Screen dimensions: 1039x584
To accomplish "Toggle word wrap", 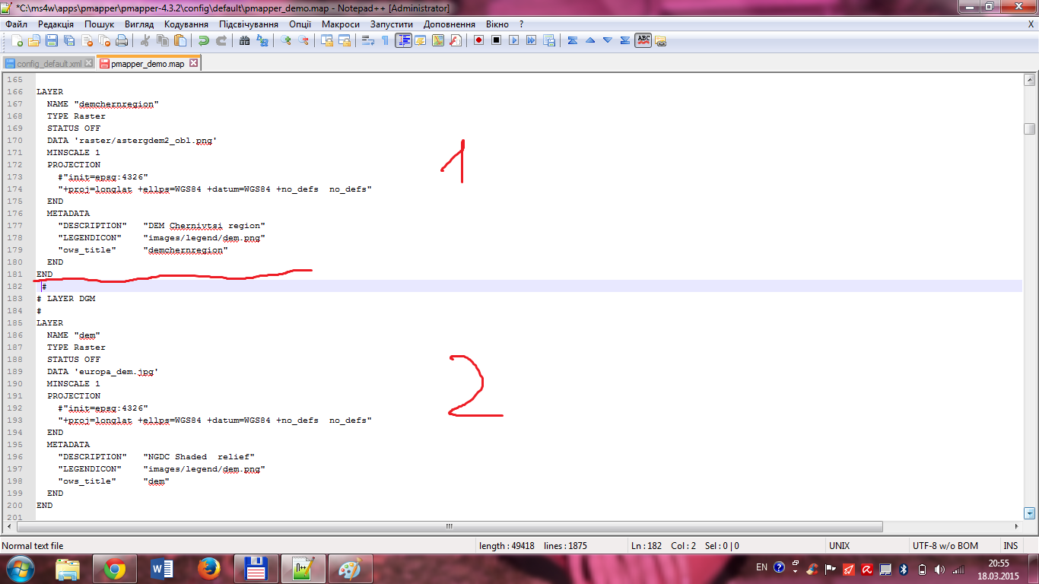I will [367, 40].
